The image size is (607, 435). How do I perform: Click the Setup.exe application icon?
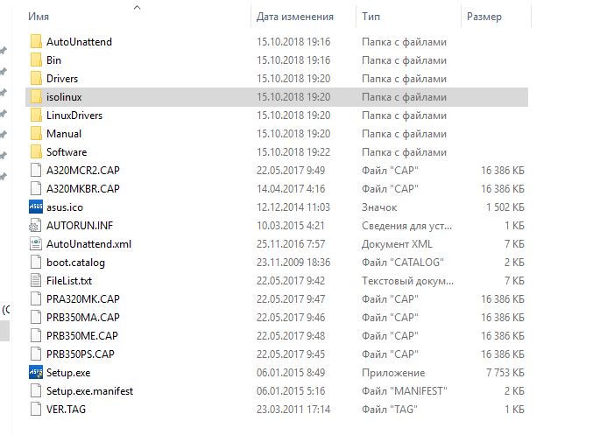click(x=36, y=373)
